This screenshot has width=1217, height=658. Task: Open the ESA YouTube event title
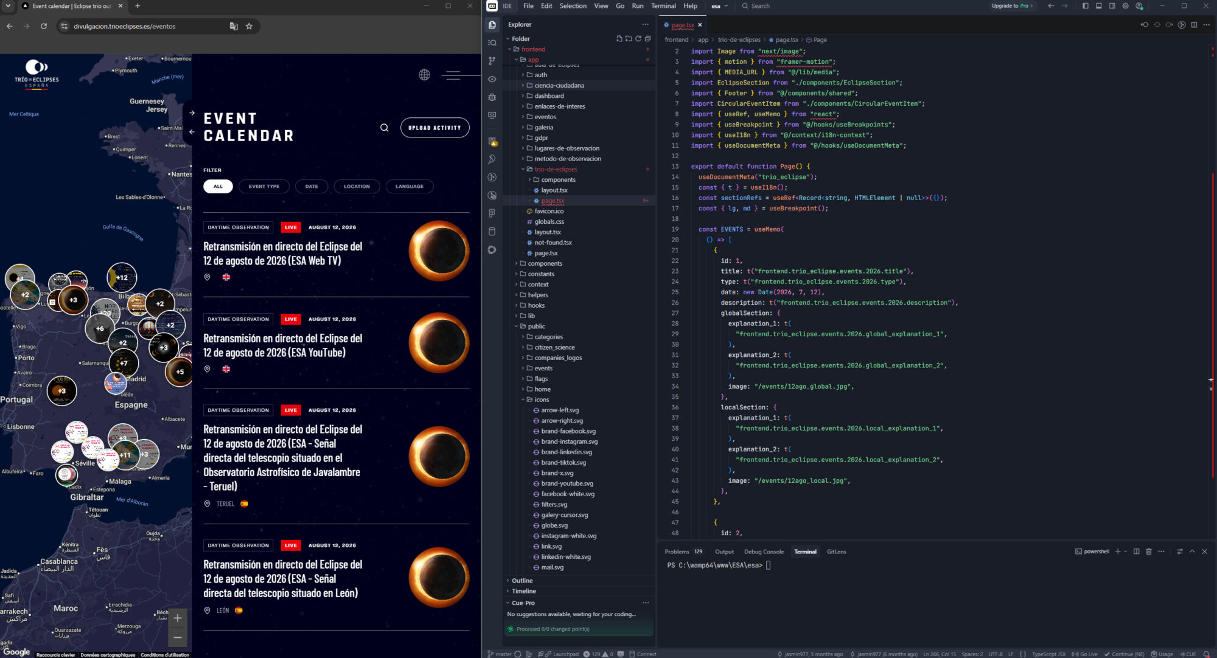(x=282, y=345)
